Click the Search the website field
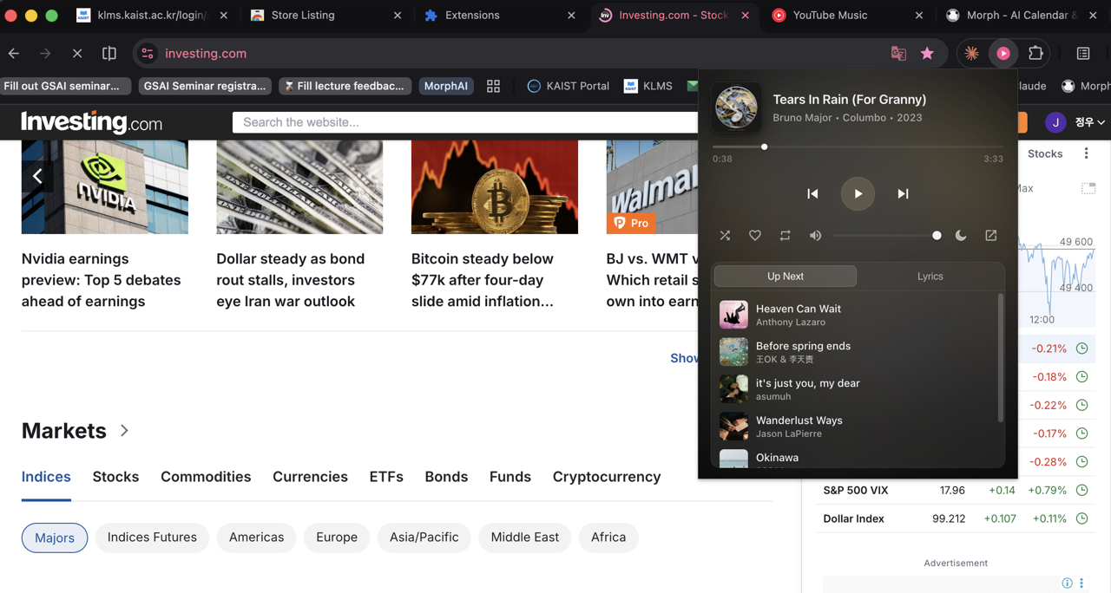 click(x=465, y=122)
